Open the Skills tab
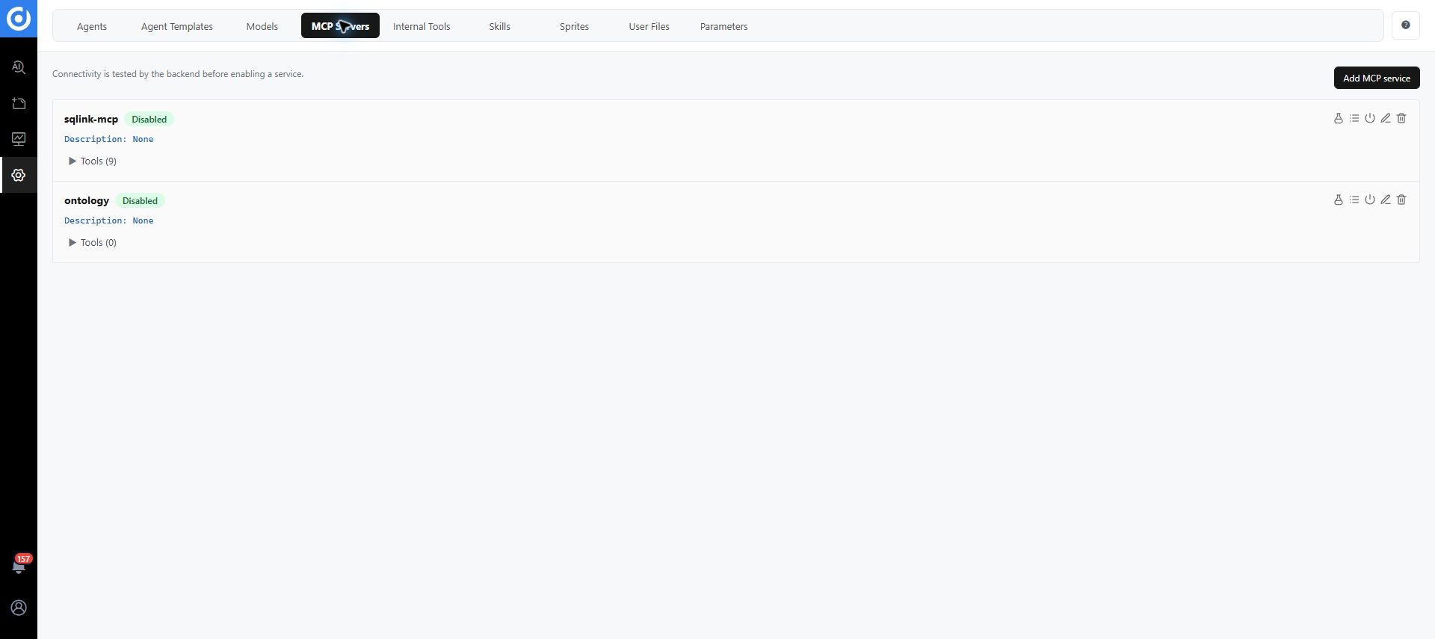This screenshot has height=639, width=1435. pyautogui.click(x=499, y=26)
